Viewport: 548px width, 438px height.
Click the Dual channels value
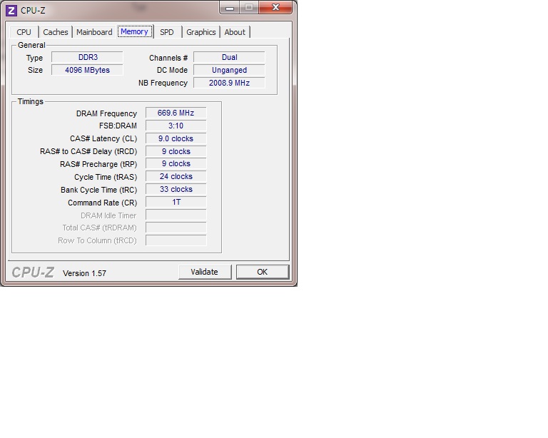(x=229, y=57)
